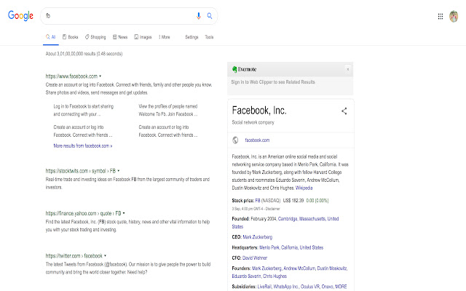Image resolution: width=466 pixels, height=291 pixels.
Task: Open the Google apps grid
Action: (441, 16)
